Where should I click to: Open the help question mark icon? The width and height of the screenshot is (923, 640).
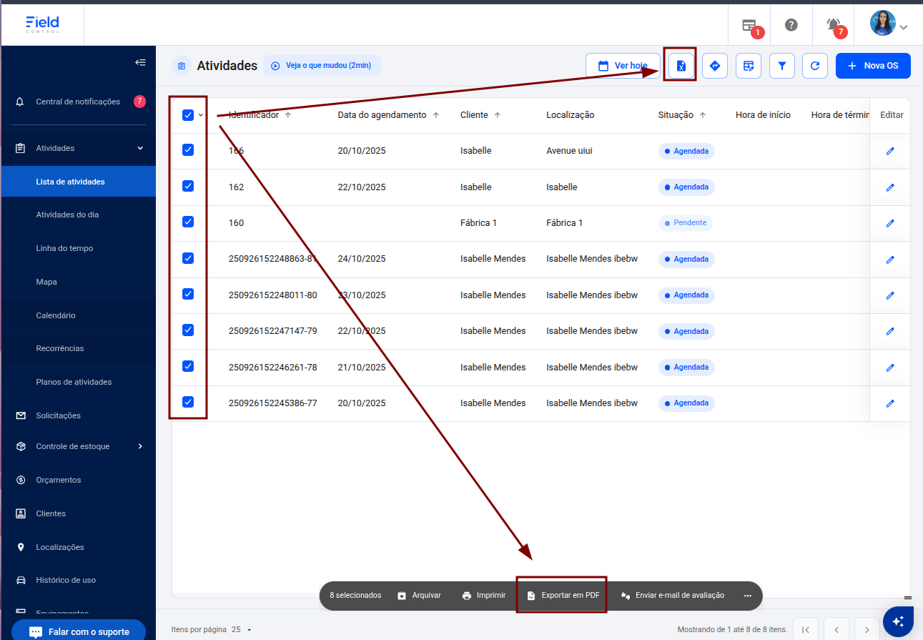[791, 25]
